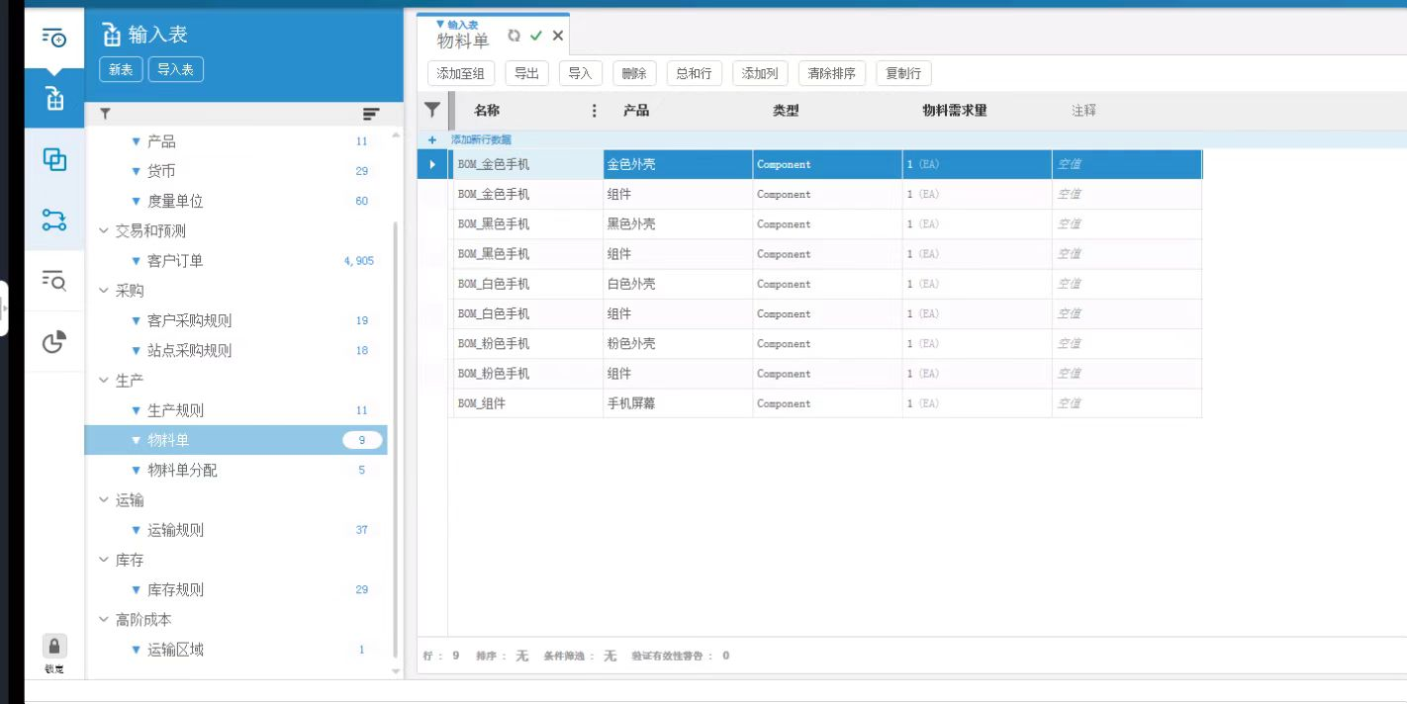The width and height of the screenshot is (1407, 704).
Task: Collapse the 交易和预测 tree group
Action: (105, 231)
